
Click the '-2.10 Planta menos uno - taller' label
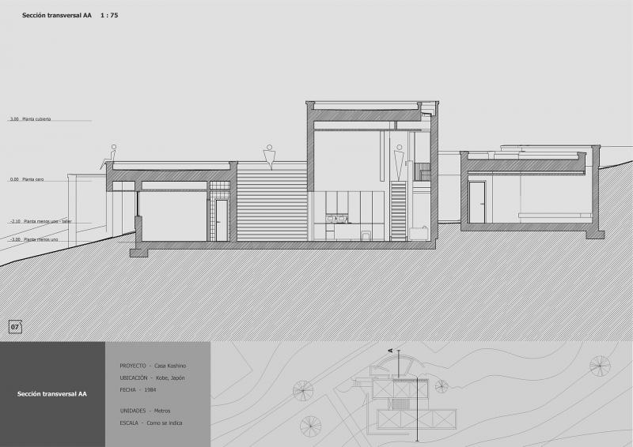[41, 221]
